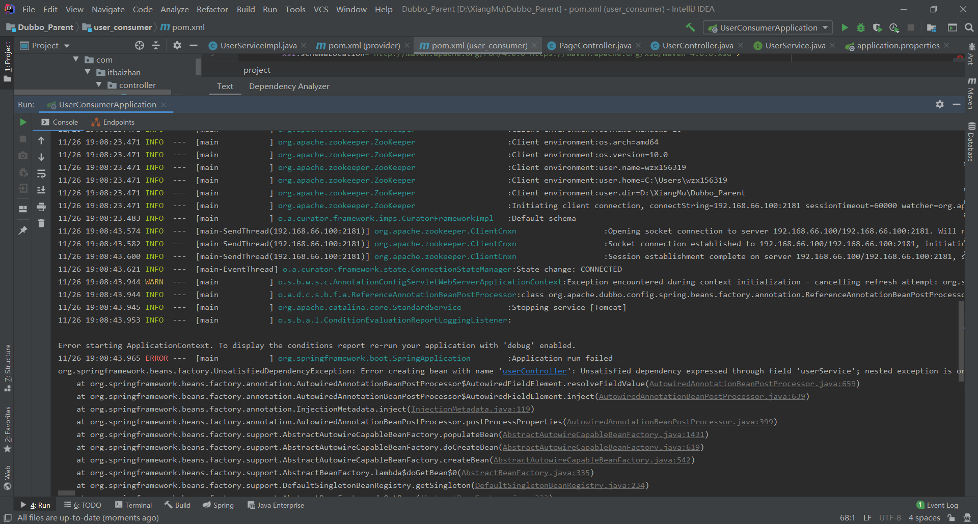978x524 pixels.
Task: Toggle tool window quick-access icon in status bar
Action: click(8, 517)
